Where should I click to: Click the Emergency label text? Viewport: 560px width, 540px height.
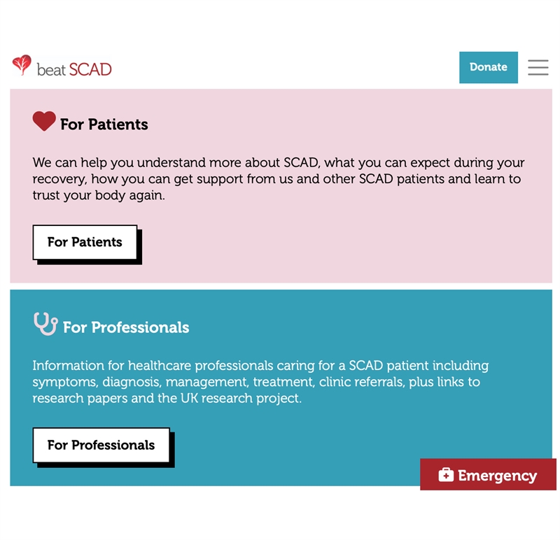(497, 476)
